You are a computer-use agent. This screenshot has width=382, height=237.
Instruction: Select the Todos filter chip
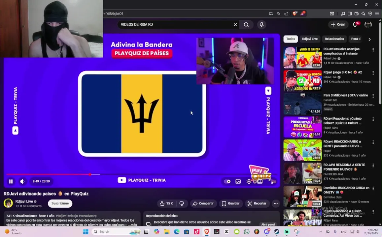point(291,39)
